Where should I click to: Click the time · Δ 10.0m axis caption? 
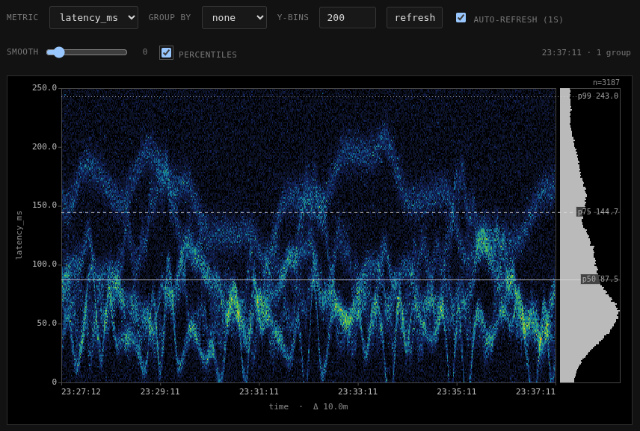308,406
